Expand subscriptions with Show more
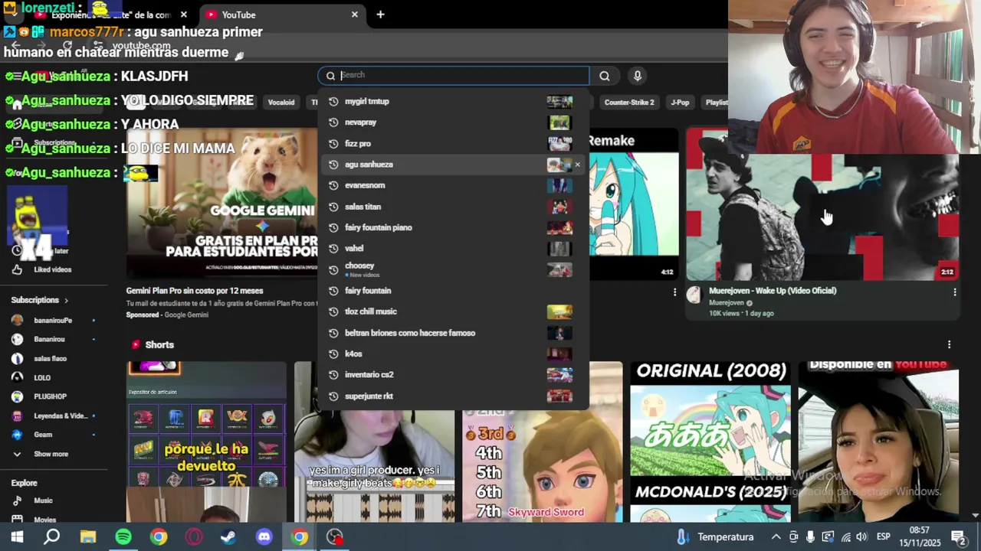Screen dimensions: 981x551 (x=51, y=454)
